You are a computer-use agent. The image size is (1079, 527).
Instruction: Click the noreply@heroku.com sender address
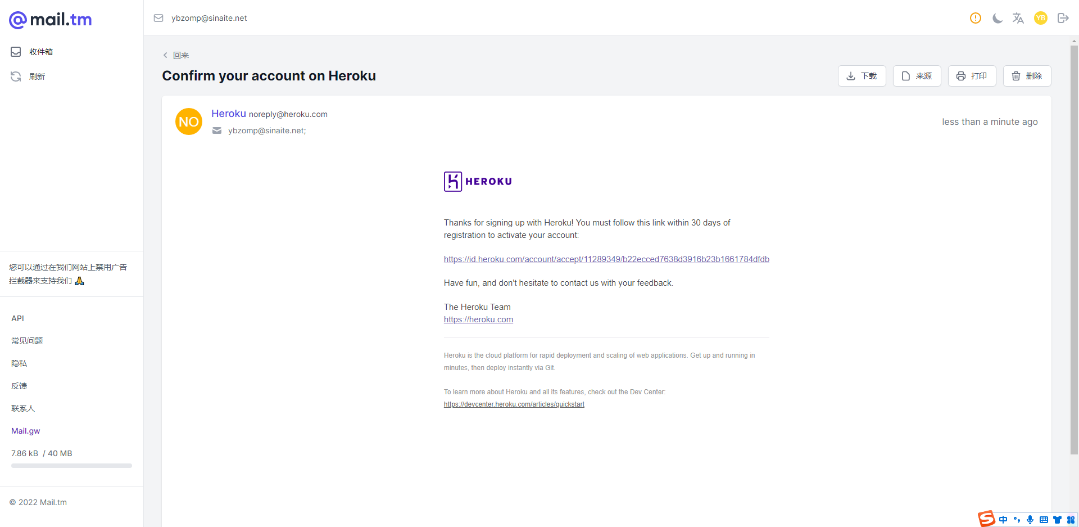[288, 114]
